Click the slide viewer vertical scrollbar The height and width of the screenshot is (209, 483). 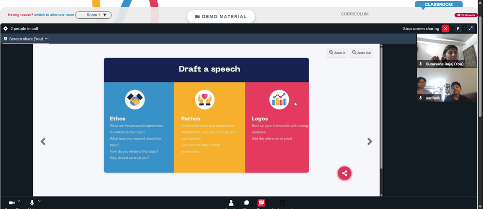click(382, 107)
